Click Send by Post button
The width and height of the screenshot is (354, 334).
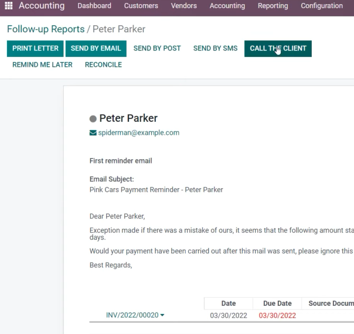pos(157,49)
